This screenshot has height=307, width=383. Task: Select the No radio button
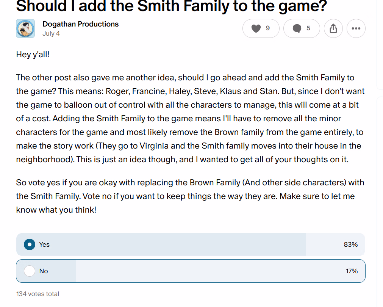[30, 271]
